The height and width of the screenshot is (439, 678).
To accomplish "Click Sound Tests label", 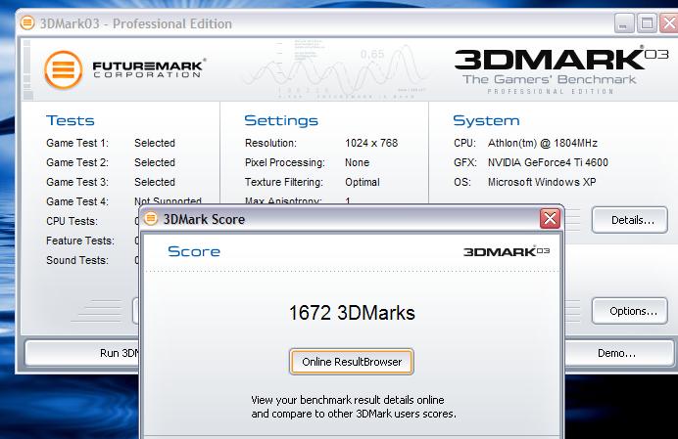I will click(77, 260).
